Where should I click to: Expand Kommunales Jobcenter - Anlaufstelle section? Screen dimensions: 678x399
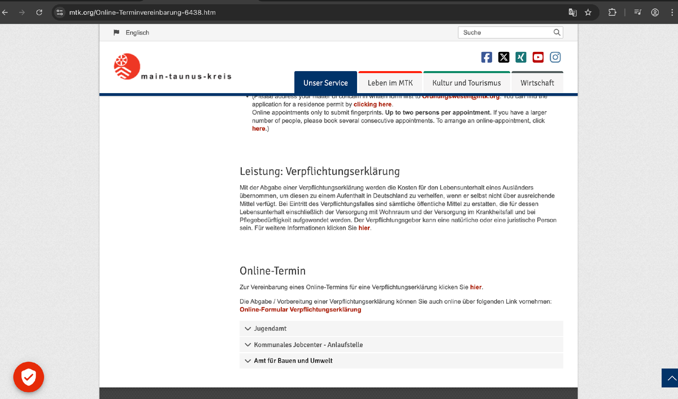click(401, 345)
